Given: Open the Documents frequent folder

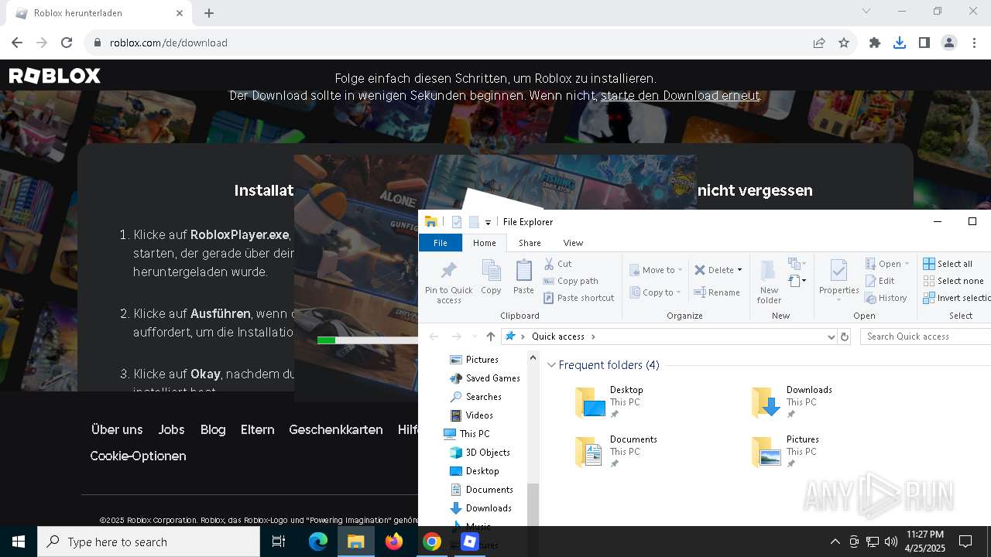Looking at the screenshot, I should (x=616, y=452).
